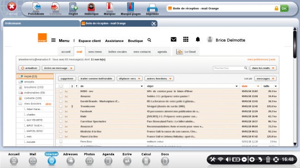Screen dimensions: 300x168
Task: Click the supprimer button
Action: [x=67, y=79]
